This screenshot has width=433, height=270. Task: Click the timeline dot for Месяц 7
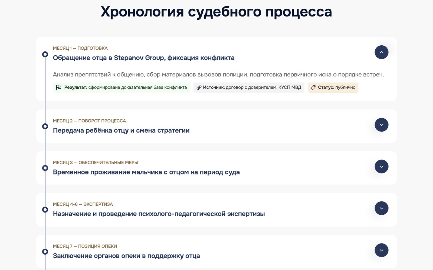pyautogui.click(x=45, y=252)
